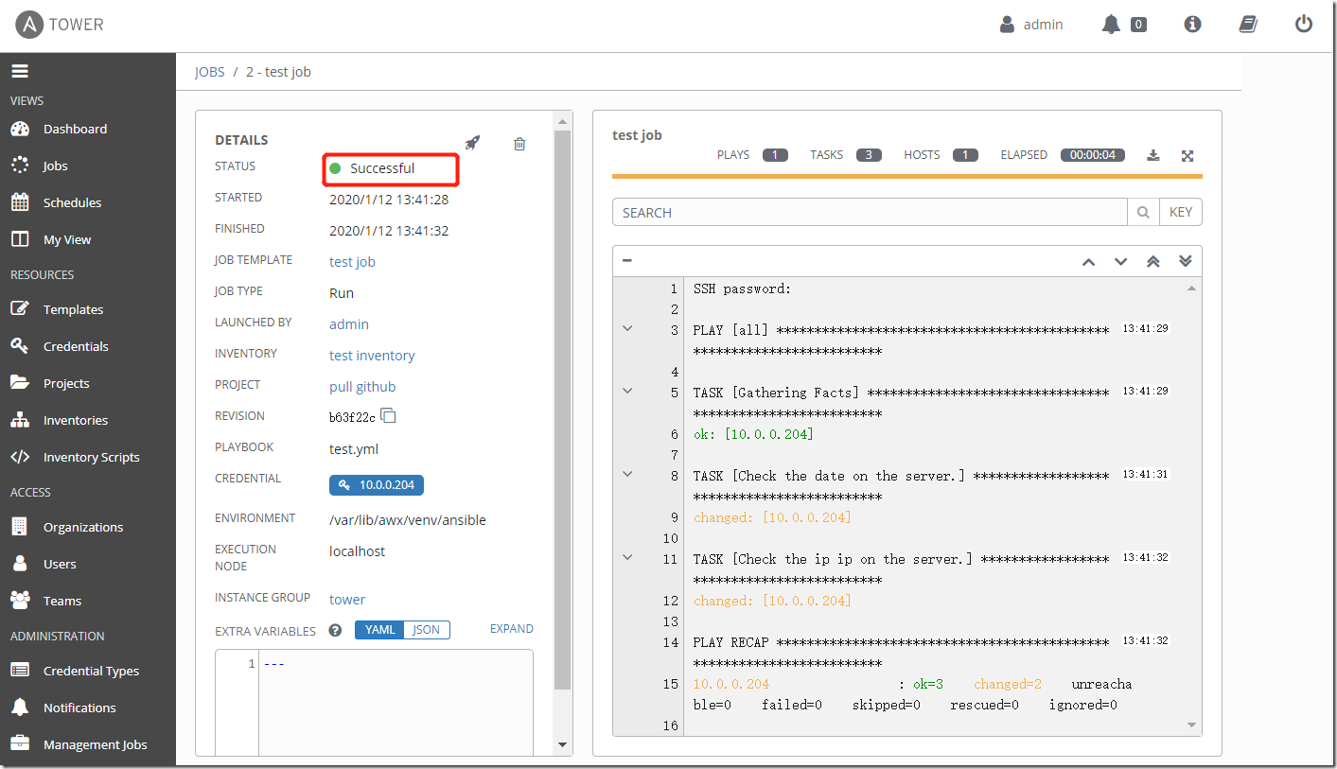Viewport: 1337px width, 769px height.
Task: Collapse the PLAY [all] section
Action: tap(627, 329)
